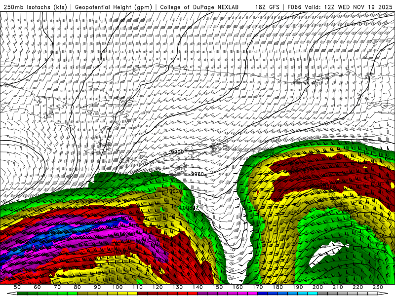Click the 10140 height contour label

point(168,216)
